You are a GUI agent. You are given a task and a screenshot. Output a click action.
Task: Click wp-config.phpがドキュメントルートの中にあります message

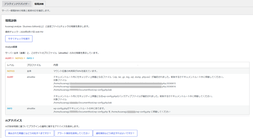click(x=79, y=108)
